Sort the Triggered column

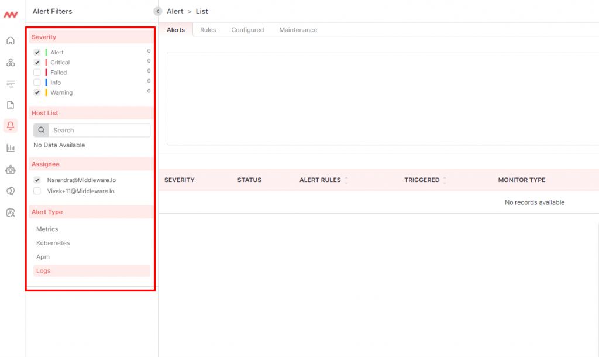pyautogui.click(x=444, y=180)
